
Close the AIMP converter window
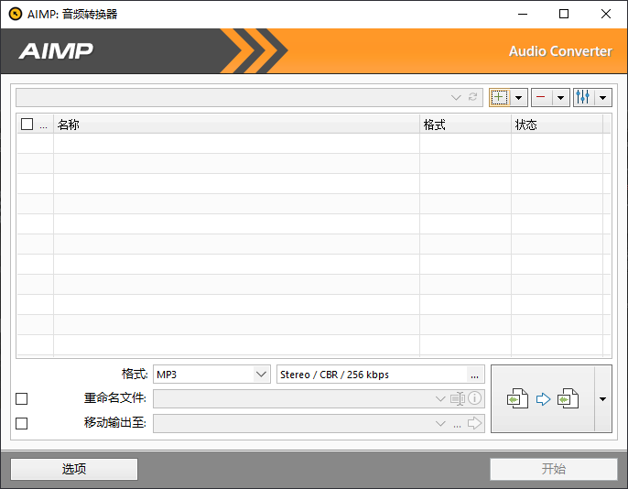pyautogui.click(x=606, y=14)
